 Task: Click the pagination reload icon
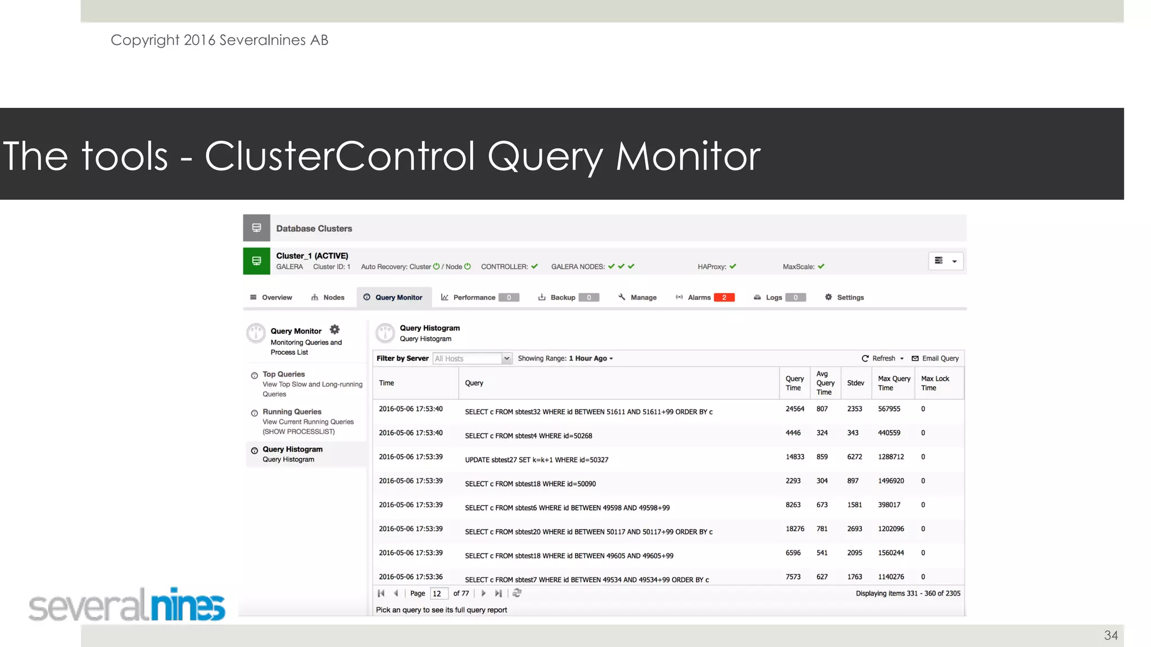517,593
